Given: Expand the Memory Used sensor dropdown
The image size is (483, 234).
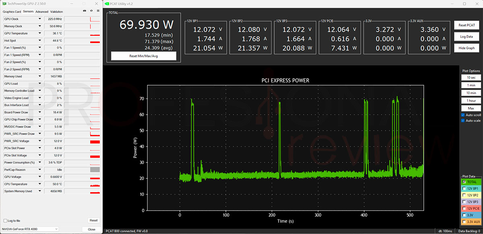Looking at the screenshot, I should 39,76.
